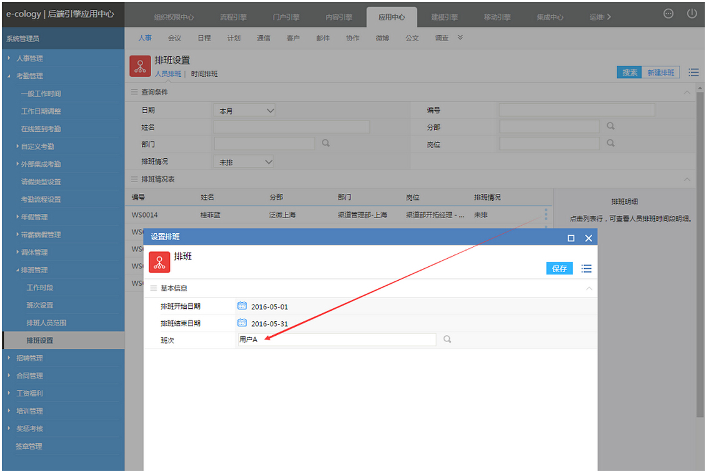Click the 保存 button in dialog
This screenshot has width=706, height=472.
(559, 268)
